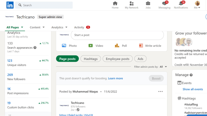The image size is (207, 116).
Task: Open the Content menu
Action: 37,27
